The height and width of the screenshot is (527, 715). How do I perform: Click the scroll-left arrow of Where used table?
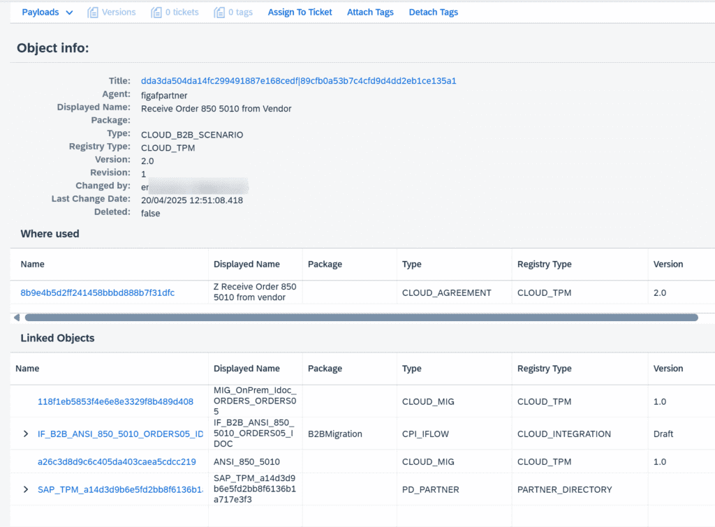coord(17,318)
